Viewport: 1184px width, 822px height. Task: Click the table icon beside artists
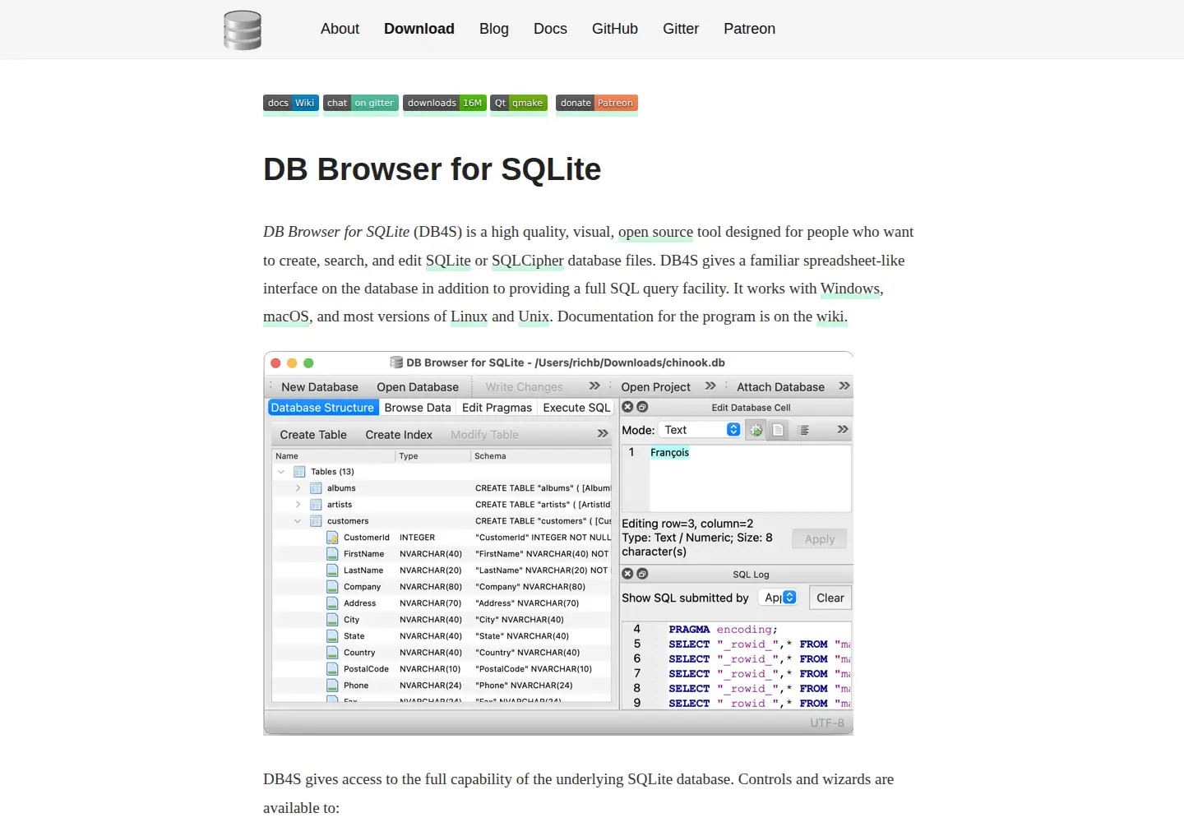[x=316, y=505]
